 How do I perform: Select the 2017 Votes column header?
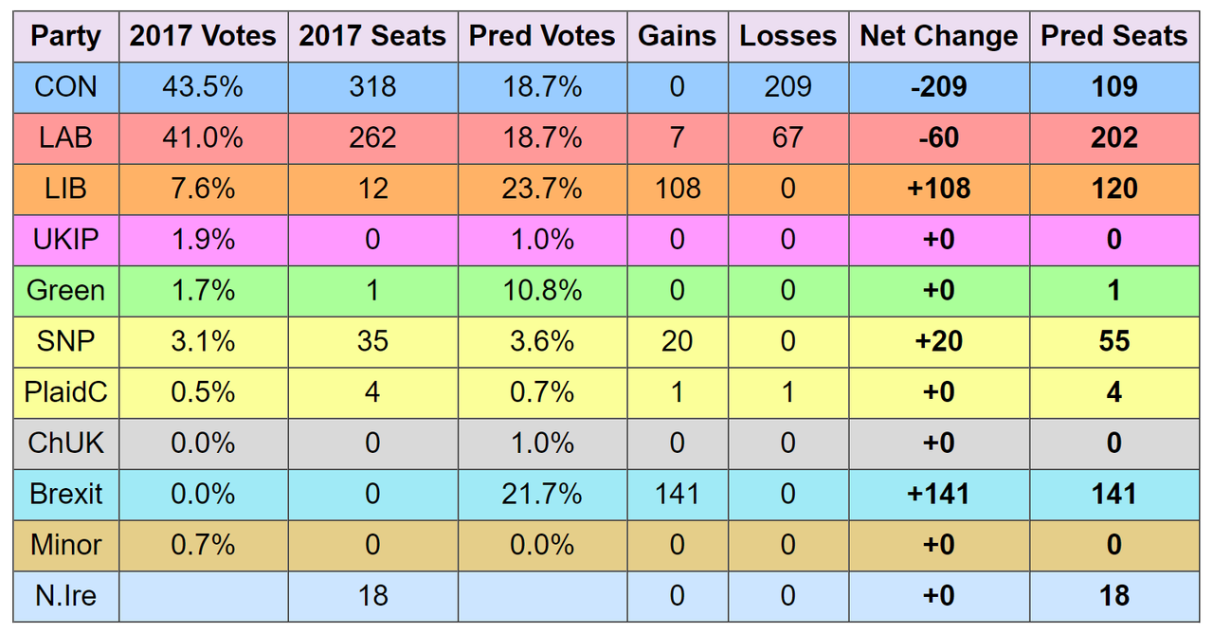[203, 36]
